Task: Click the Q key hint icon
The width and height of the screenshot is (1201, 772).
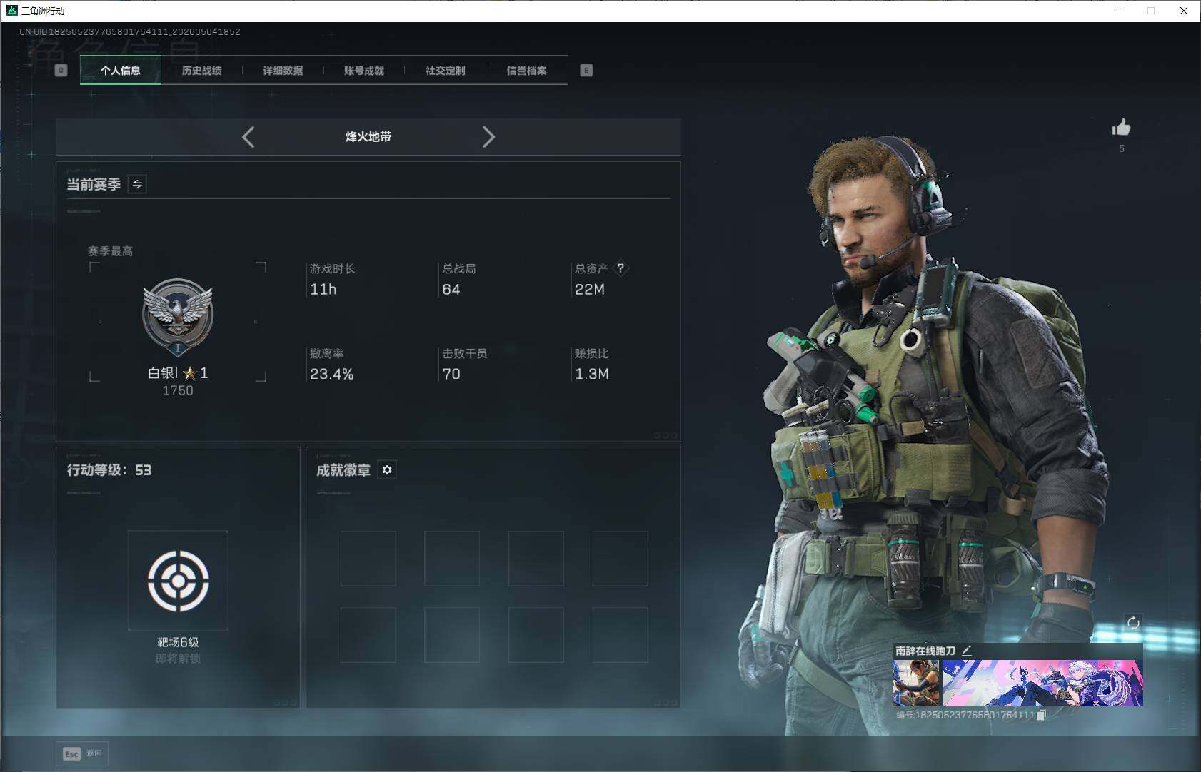Action: (61, 70)
